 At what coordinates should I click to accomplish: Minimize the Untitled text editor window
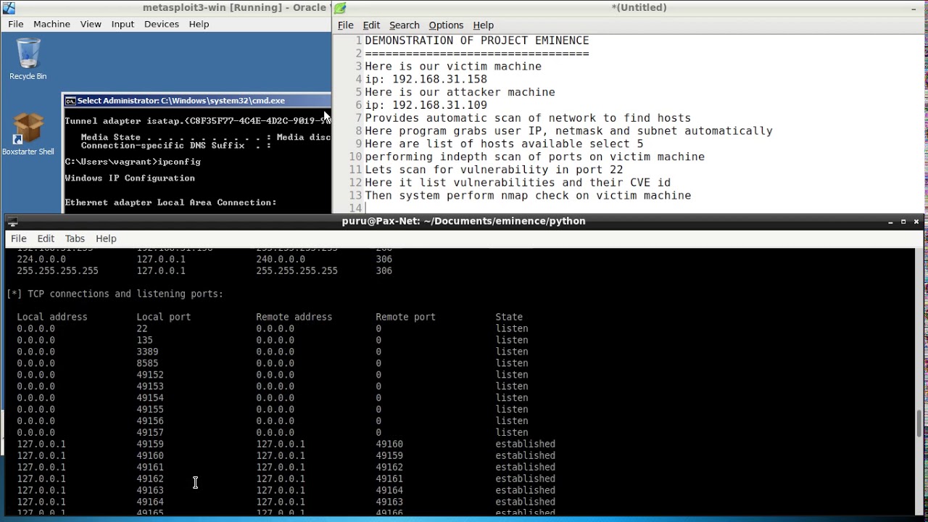click(x=913, y=8)
